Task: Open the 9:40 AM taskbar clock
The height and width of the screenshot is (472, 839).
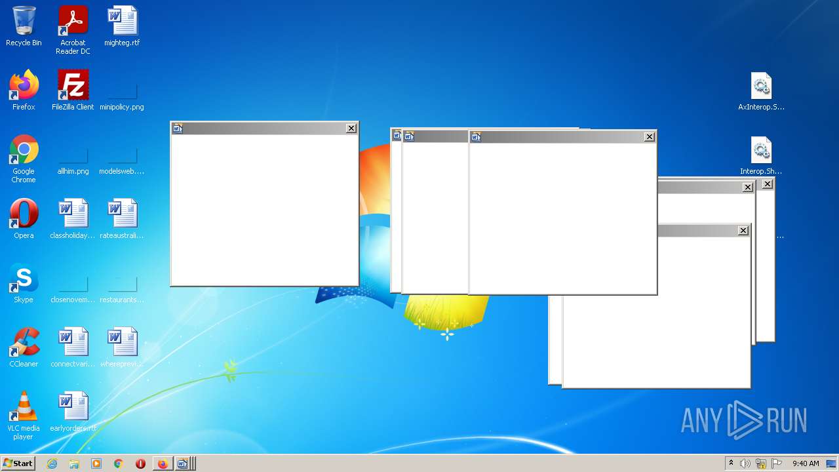Action: (x=806, y=463)
